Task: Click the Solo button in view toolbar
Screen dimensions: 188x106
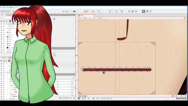Action: 100,18
